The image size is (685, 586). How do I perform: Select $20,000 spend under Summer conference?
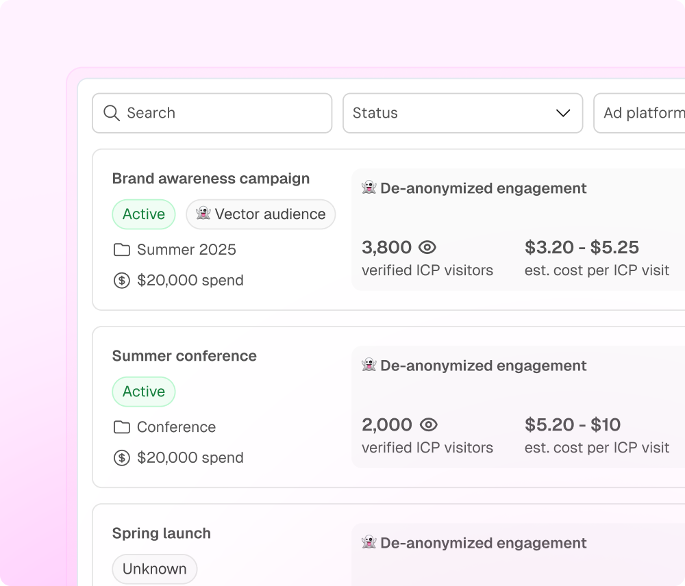click(190, 457)
